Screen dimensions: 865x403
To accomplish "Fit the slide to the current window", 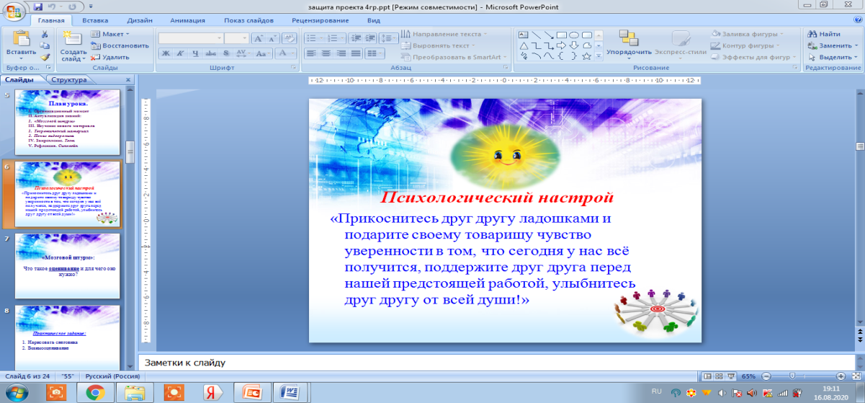I will click(x=857, y=376).
